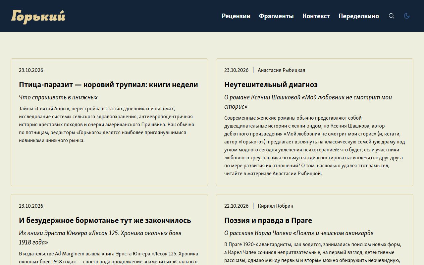Image resolution: width=424 pixels, height=265 pixels.
Task: Click the summary beginning "Современные женские романы"
Action: click(x=315, y=146)
